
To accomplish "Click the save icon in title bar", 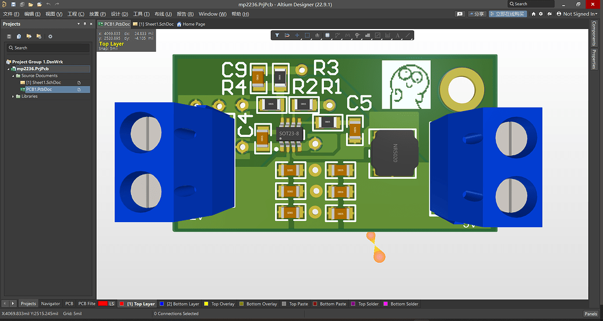I will 13,4.
